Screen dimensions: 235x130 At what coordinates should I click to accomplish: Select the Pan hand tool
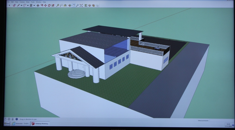[73, 5]
